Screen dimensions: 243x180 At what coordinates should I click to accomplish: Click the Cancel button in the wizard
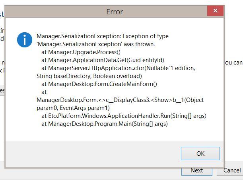pyautogui.click(x=231, y=170)
